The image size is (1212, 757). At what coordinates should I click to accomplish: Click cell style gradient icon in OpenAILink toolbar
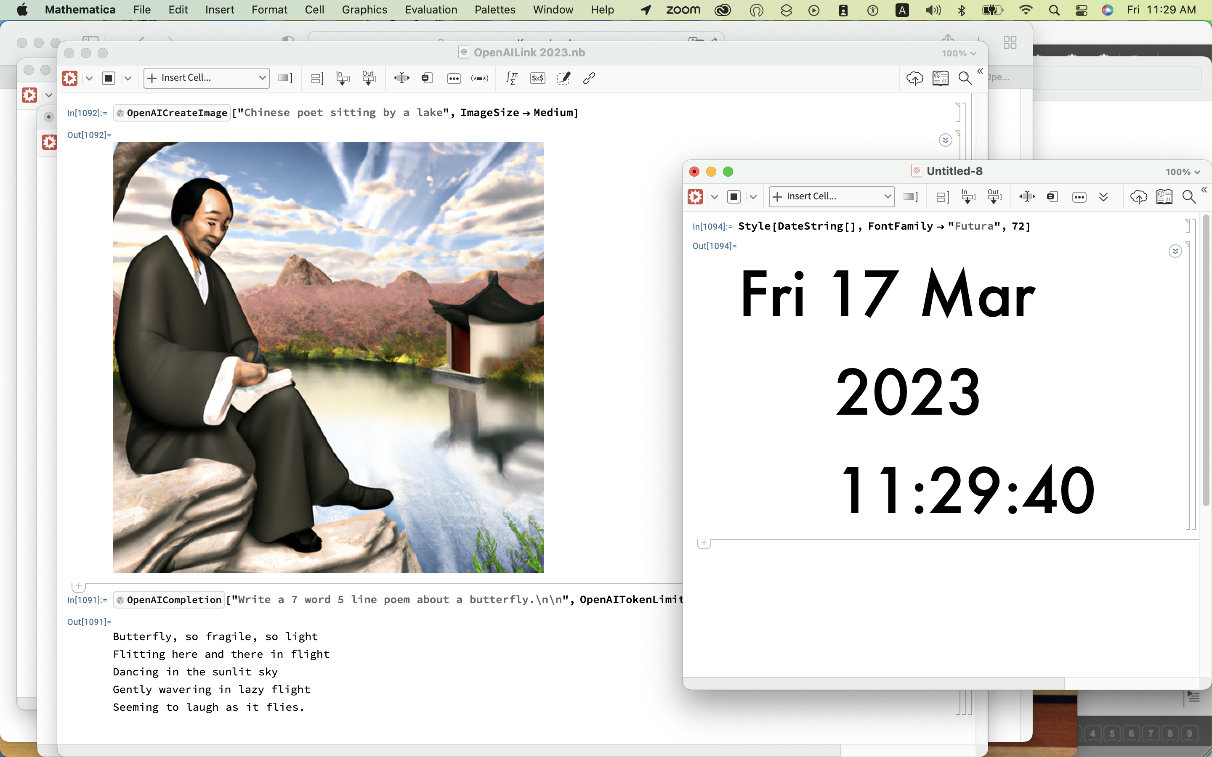285,78
